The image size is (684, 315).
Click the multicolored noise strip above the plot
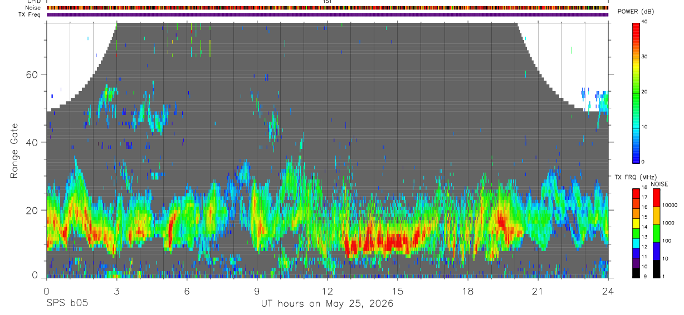(328, 8)
